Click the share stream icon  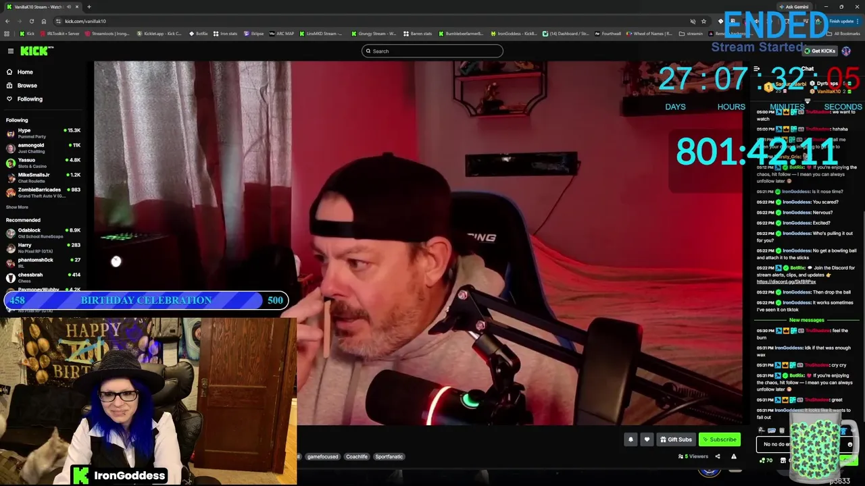coord(718,456)
